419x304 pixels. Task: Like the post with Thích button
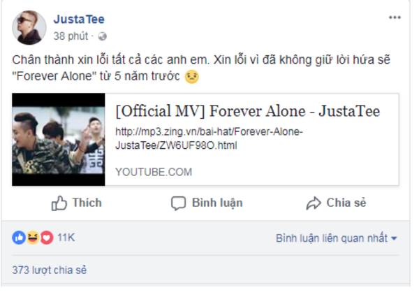point(76,203)
